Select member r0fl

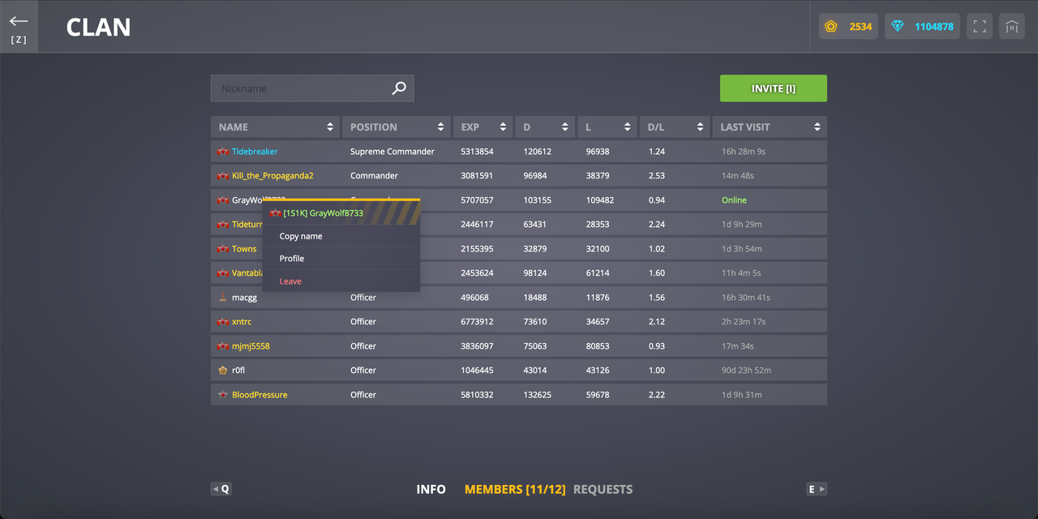pyautogui.click(x=238, y=371)
